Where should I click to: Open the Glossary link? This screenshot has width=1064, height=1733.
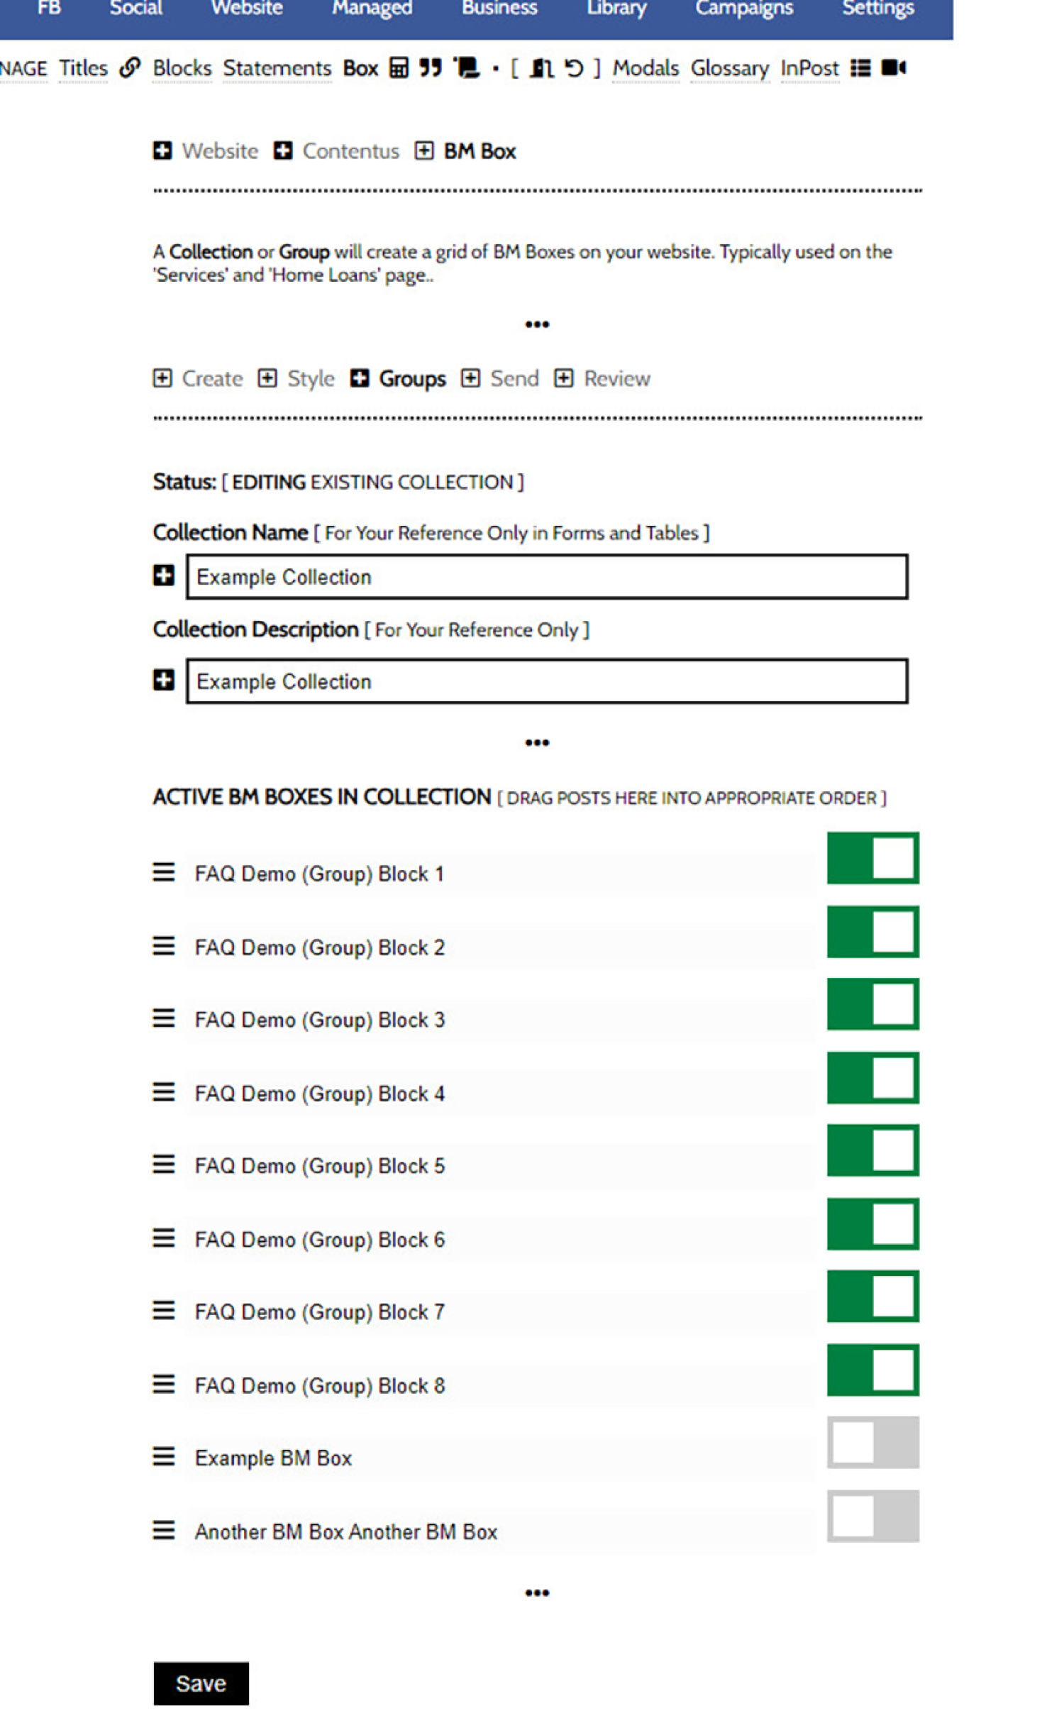click(729, 68)
